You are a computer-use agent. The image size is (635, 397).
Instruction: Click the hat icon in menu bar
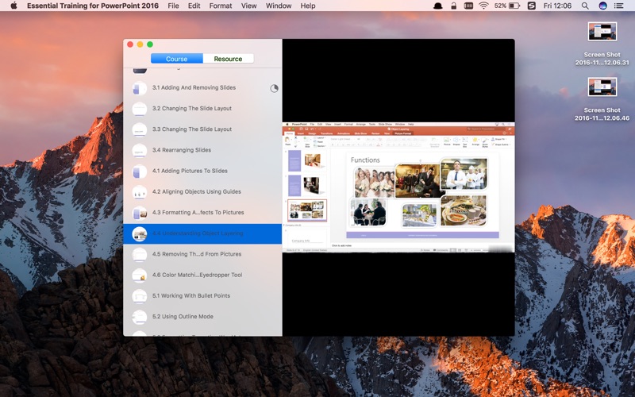pos(438,6)
